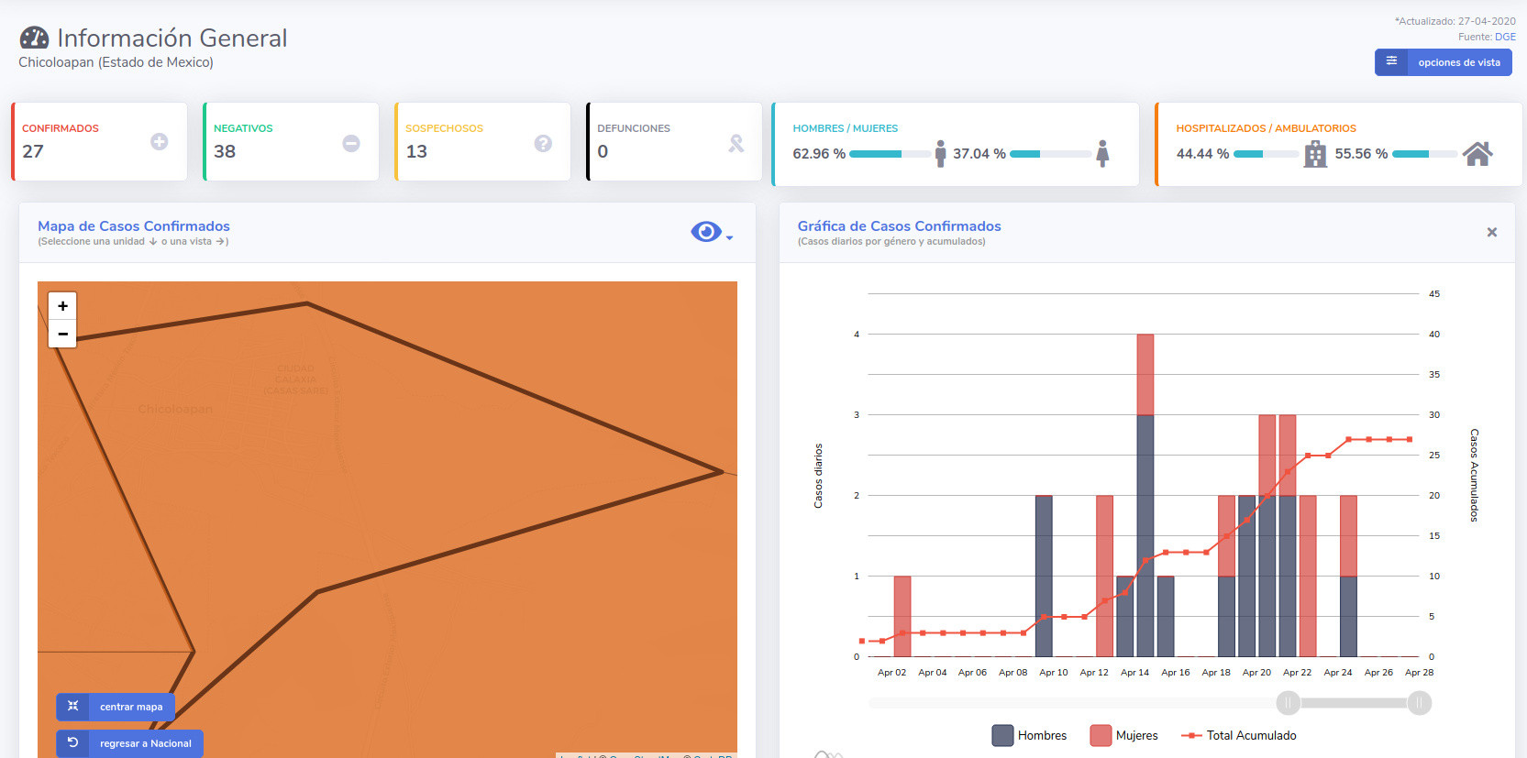Click the Apr 10 Hombres bar
Screen dimensions: 1527x758
(1044, 576)
